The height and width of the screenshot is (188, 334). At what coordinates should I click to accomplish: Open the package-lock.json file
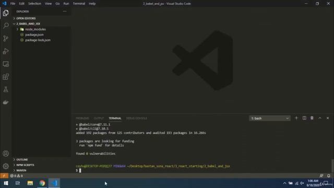38,40
